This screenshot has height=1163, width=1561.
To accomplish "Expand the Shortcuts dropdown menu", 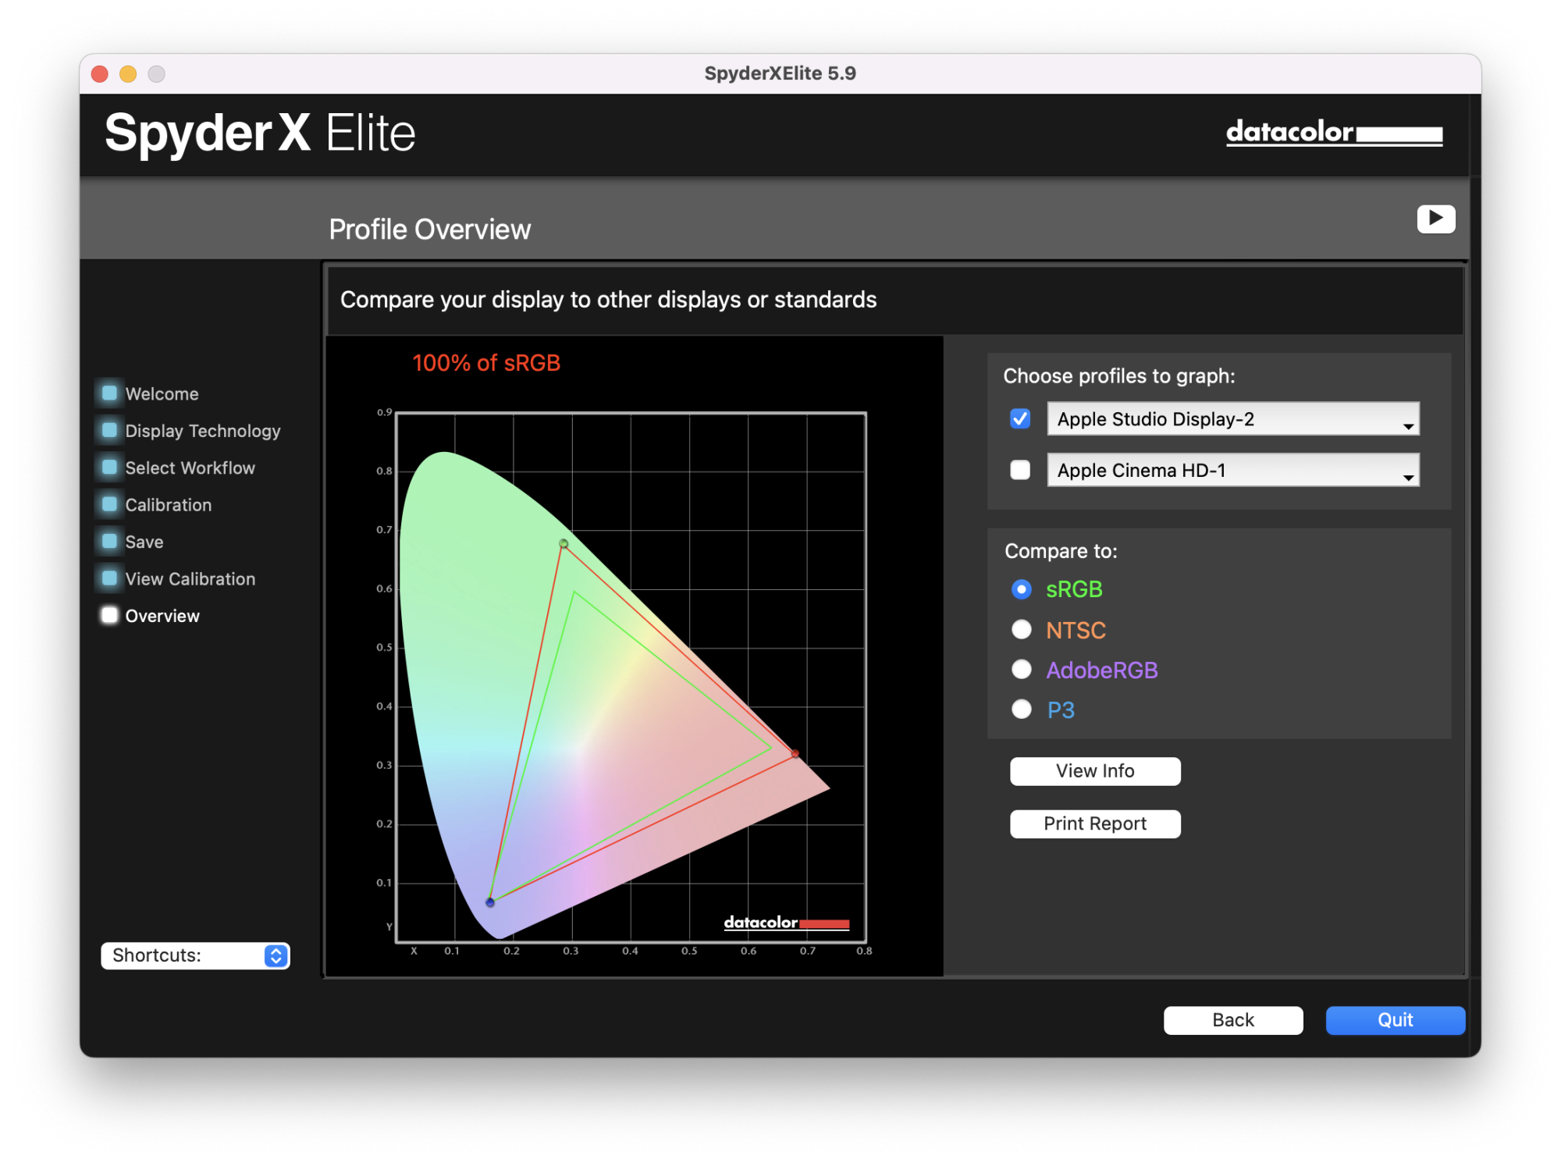I will pos(195,955).
